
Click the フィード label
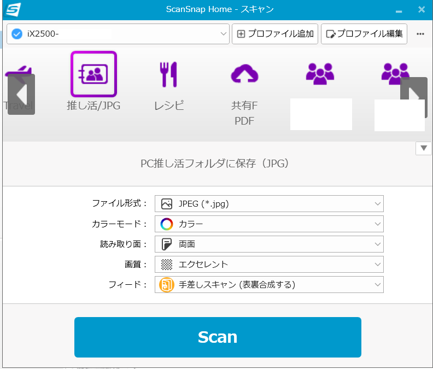tap(127, 284)
